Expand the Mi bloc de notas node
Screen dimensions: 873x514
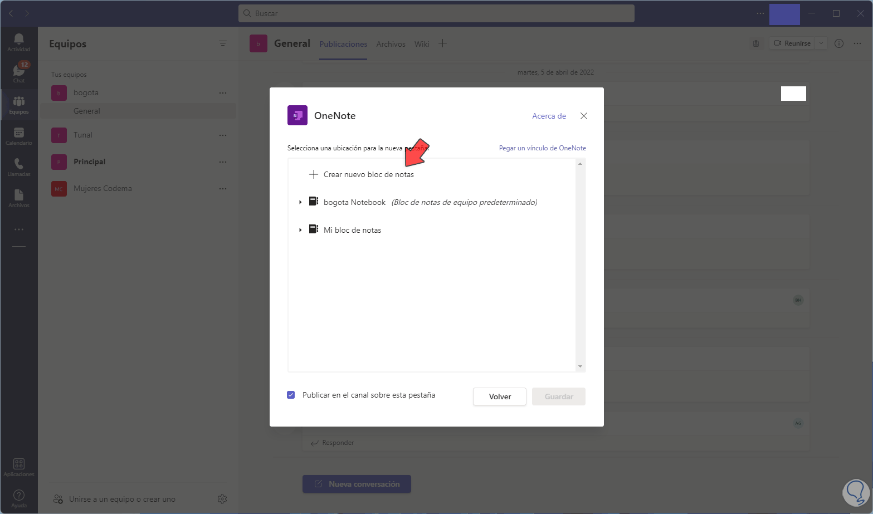coord(300,230)
